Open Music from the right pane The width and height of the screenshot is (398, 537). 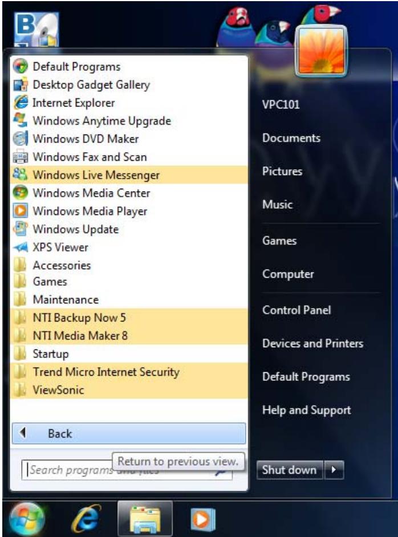(278, 204)
